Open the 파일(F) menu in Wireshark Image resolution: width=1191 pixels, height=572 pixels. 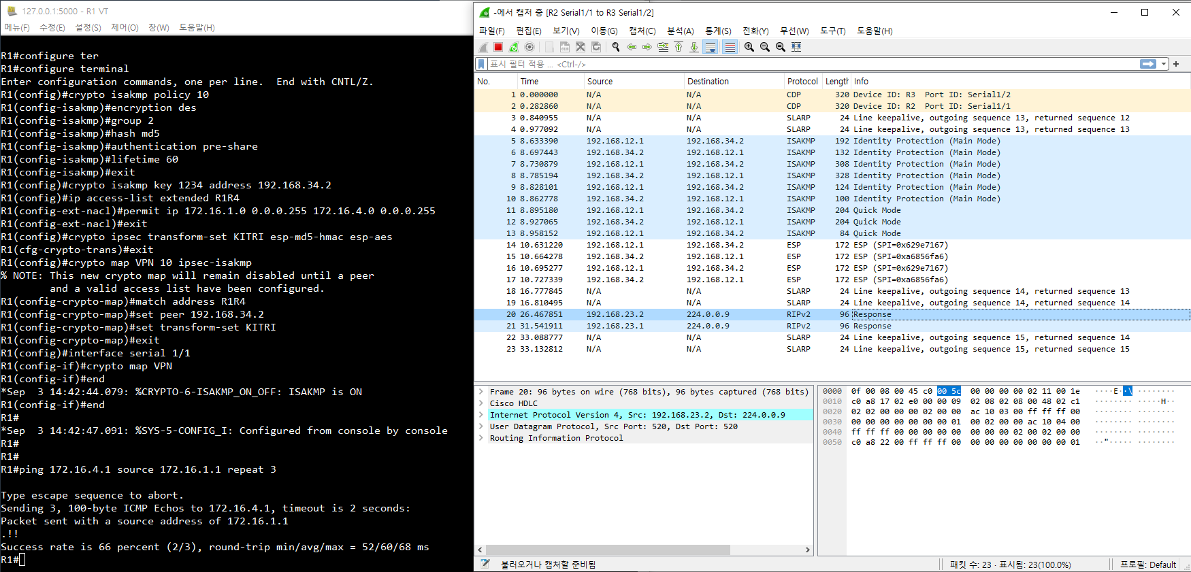click(492, 31)
